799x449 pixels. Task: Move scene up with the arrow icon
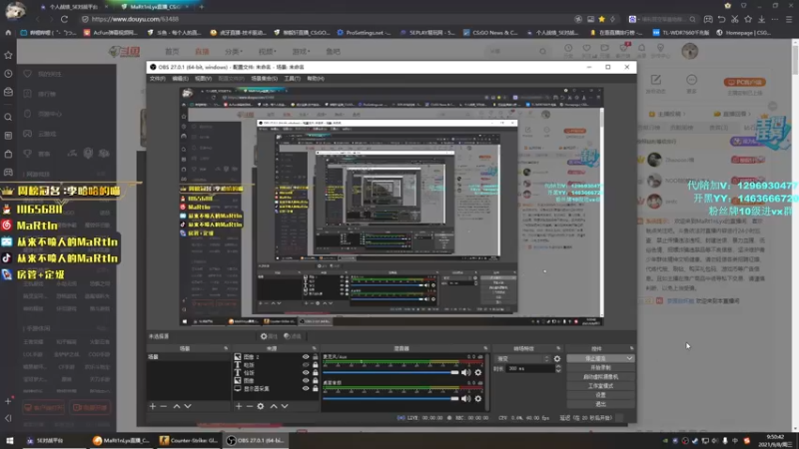click(177, 406)
